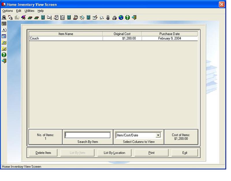Click the exit door icon in top toolbar
Image resolution: width=231 pixels, height=181 pixels.
click(x=134, y=18)
